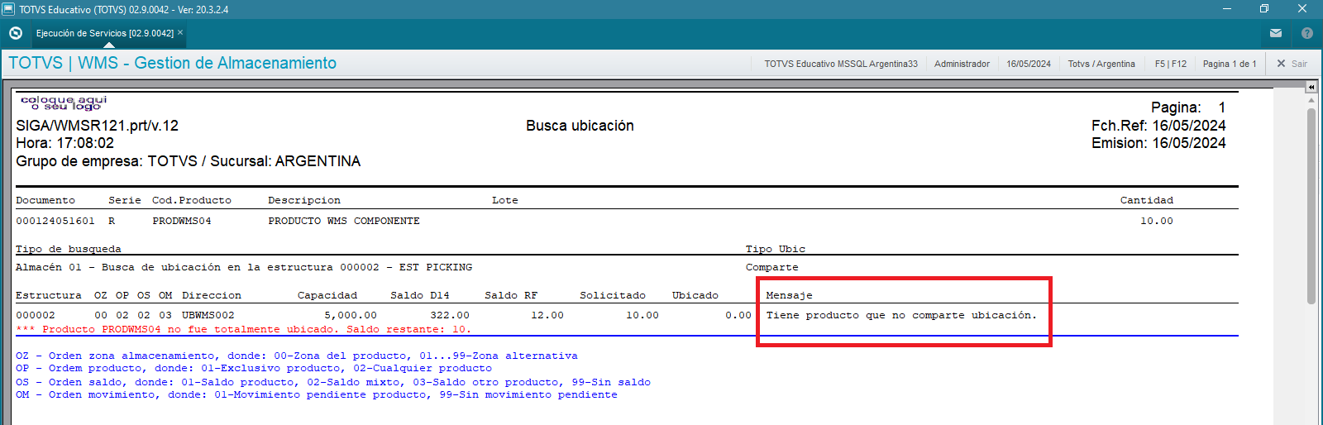Click the scrollbar up arrow
1323x425 pixels.
(x=1311, y=100)
